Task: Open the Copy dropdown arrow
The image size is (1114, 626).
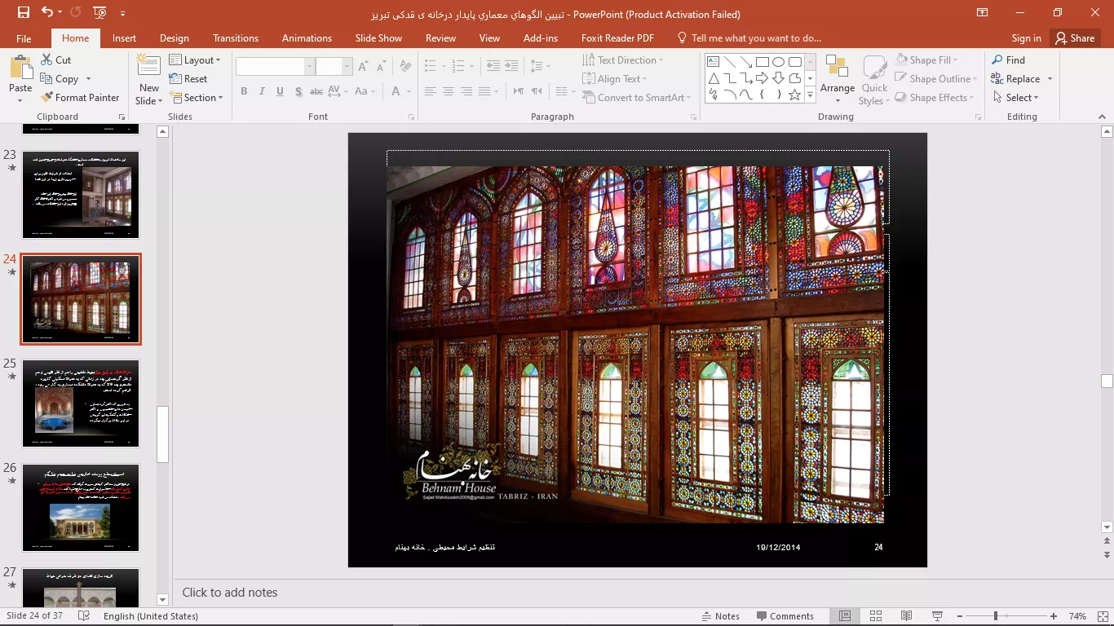Action: (x=88, y=79)
